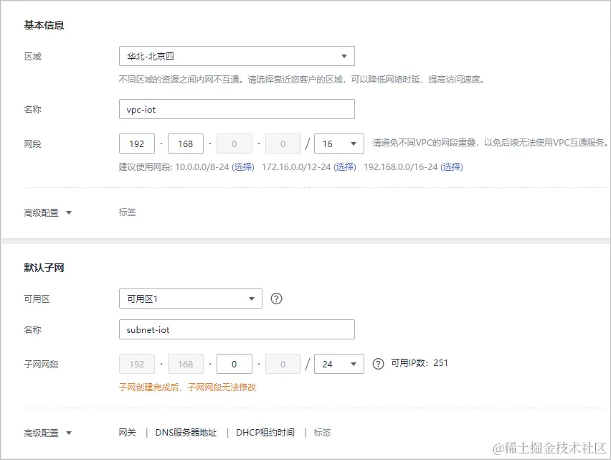
Task: Click the region hint text about 不同区域的资源
Action: click(302, 80)
